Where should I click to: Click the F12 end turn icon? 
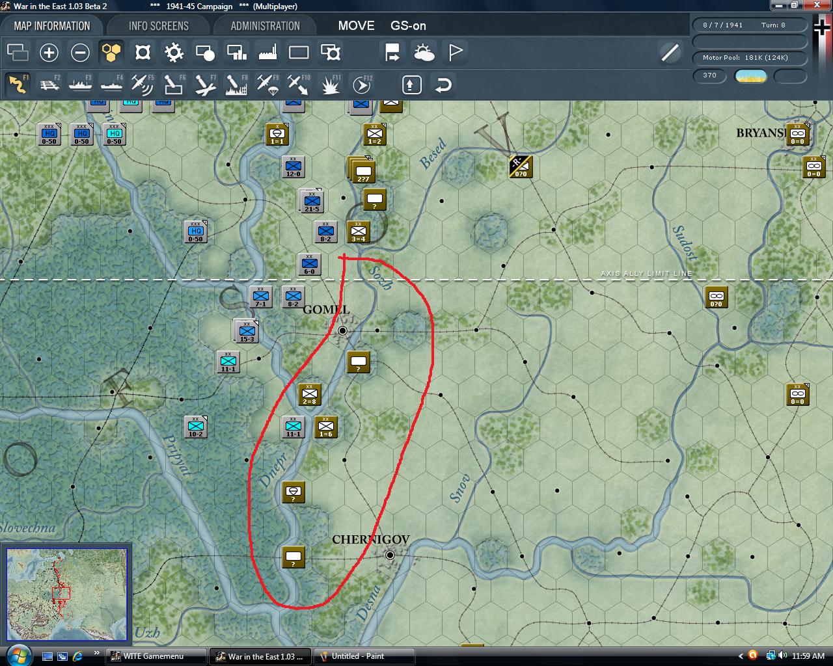(361, 85)
